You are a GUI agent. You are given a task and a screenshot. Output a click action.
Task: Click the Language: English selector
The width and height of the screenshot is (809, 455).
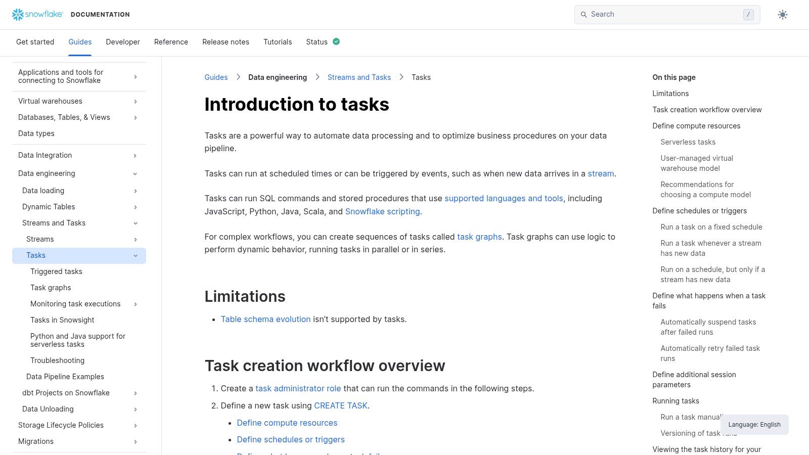(754, 425)
